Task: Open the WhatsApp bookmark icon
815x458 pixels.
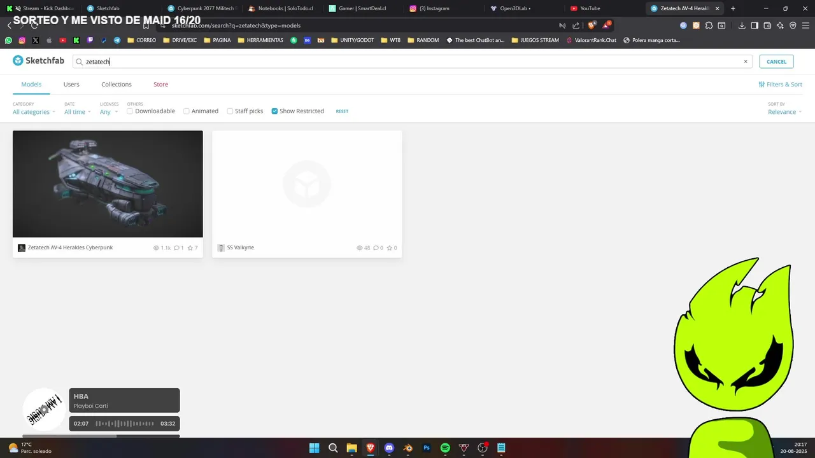Action: tap(8, 40)
